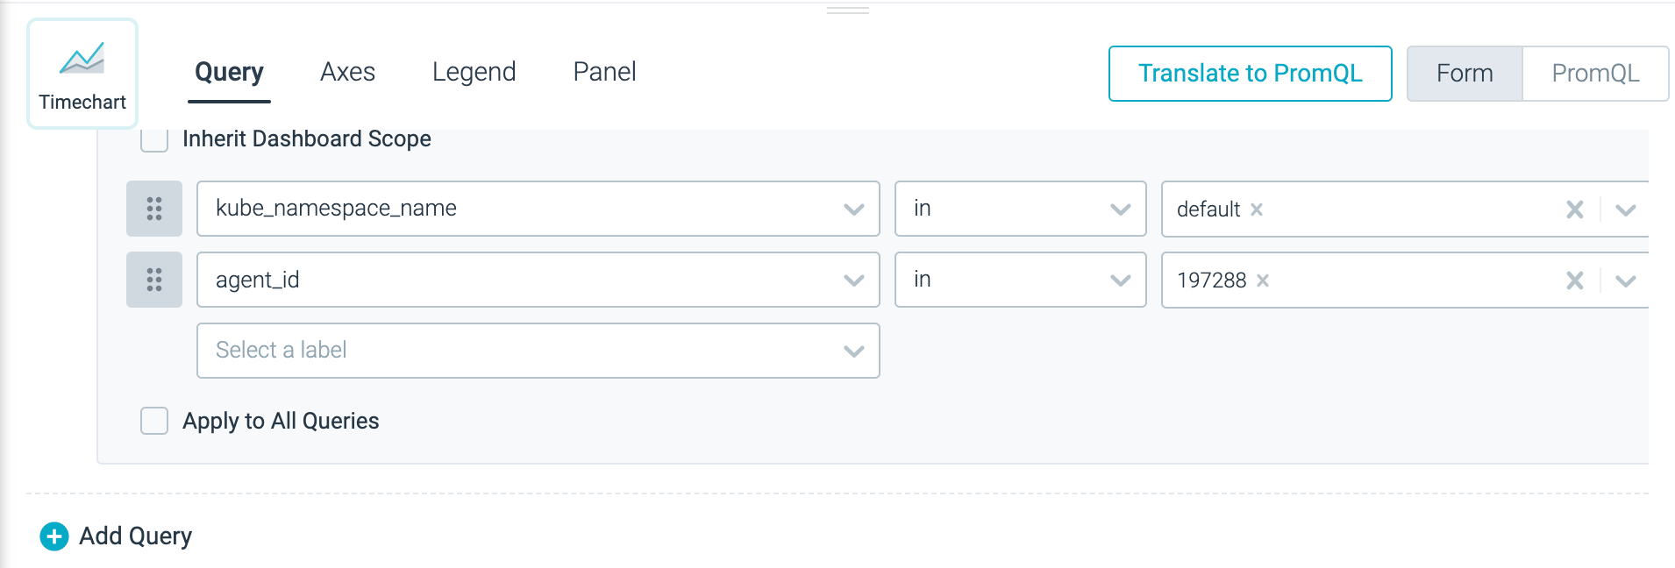Open the Timechart visualization type selector

(x=82, y=74)
